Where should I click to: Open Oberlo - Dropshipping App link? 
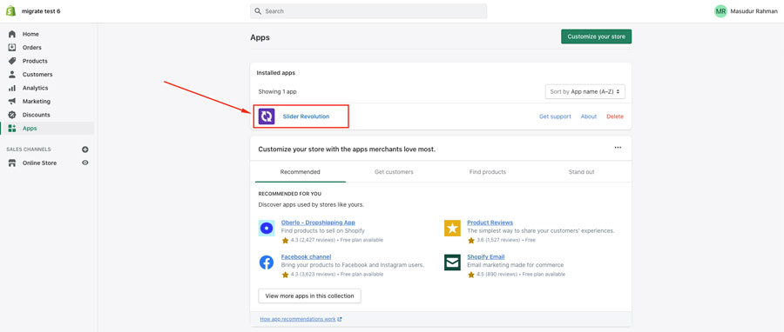coord(318,222)
